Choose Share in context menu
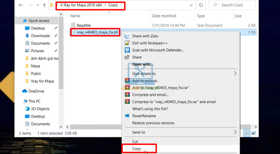This screenshot has width=280, height=154. 137,57
